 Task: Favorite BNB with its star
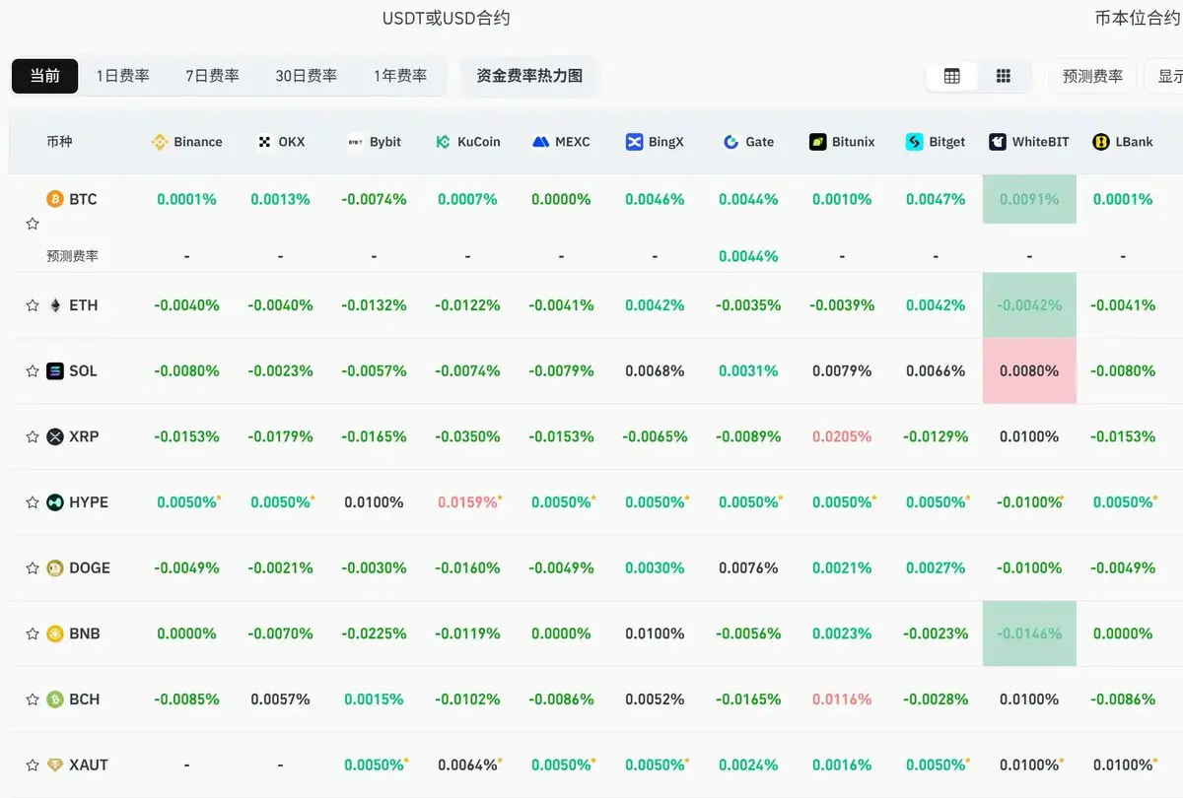(33, 633)
